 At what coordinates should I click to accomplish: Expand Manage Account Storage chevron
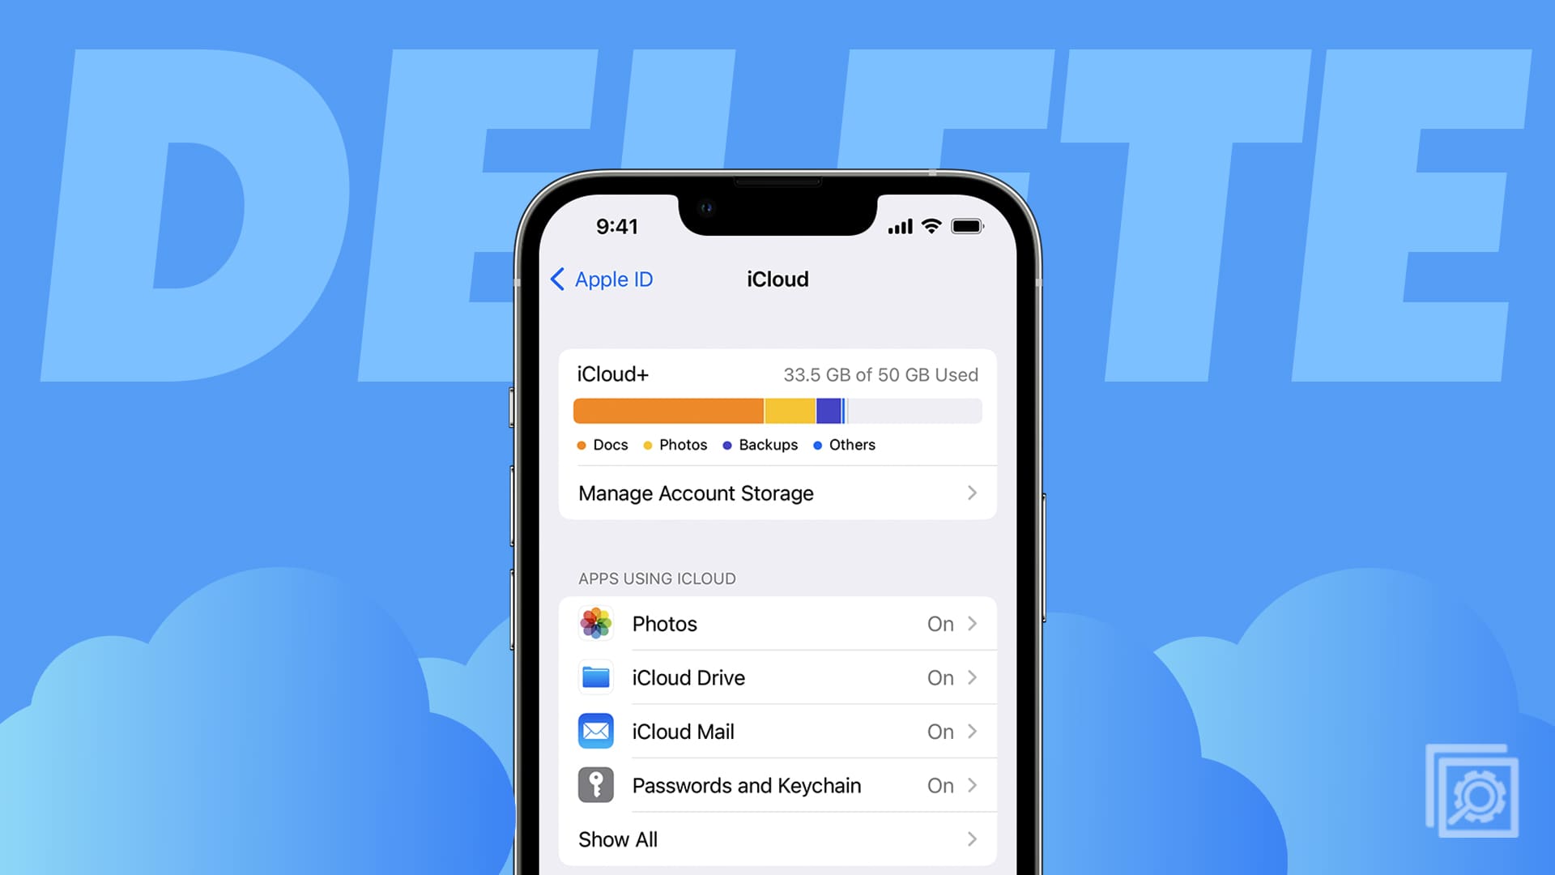971,493
